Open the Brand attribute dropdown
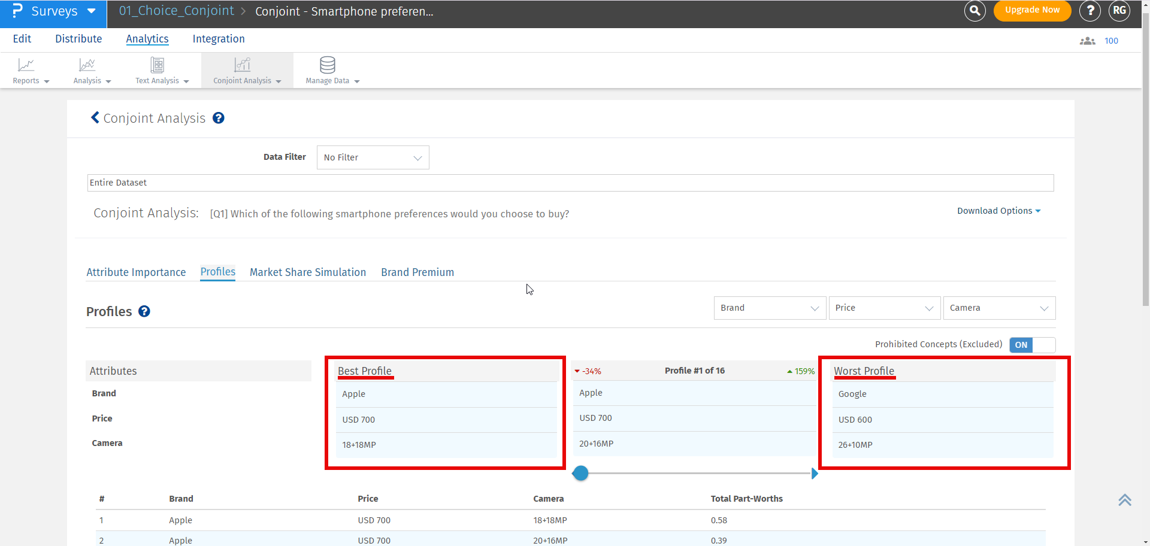 coord(769,308)
